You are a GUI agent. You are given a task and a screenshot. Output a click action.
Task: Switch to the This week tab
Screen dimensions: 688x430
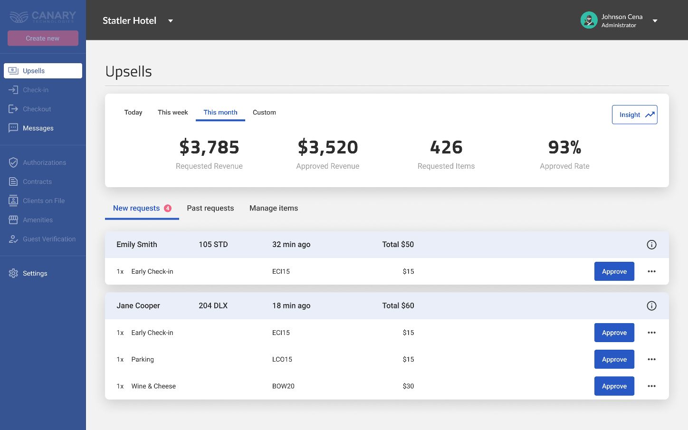pyautogui.click(x=172, y=113)
